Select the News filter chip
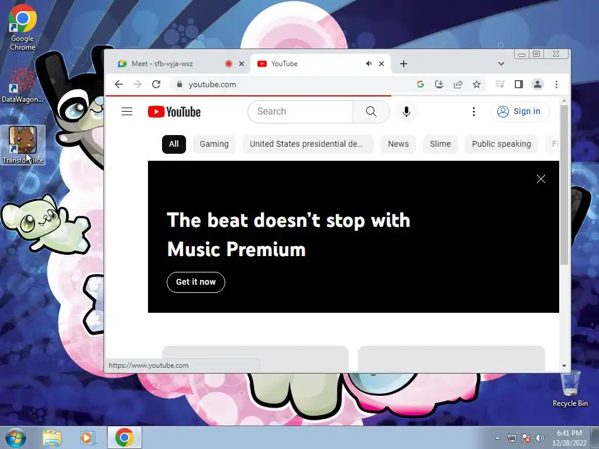The height and width of the screenshot is (449, 599). (x=398, y=144)
